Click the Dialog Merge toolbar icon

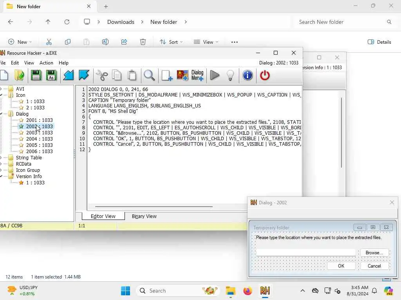click(197, 75)
